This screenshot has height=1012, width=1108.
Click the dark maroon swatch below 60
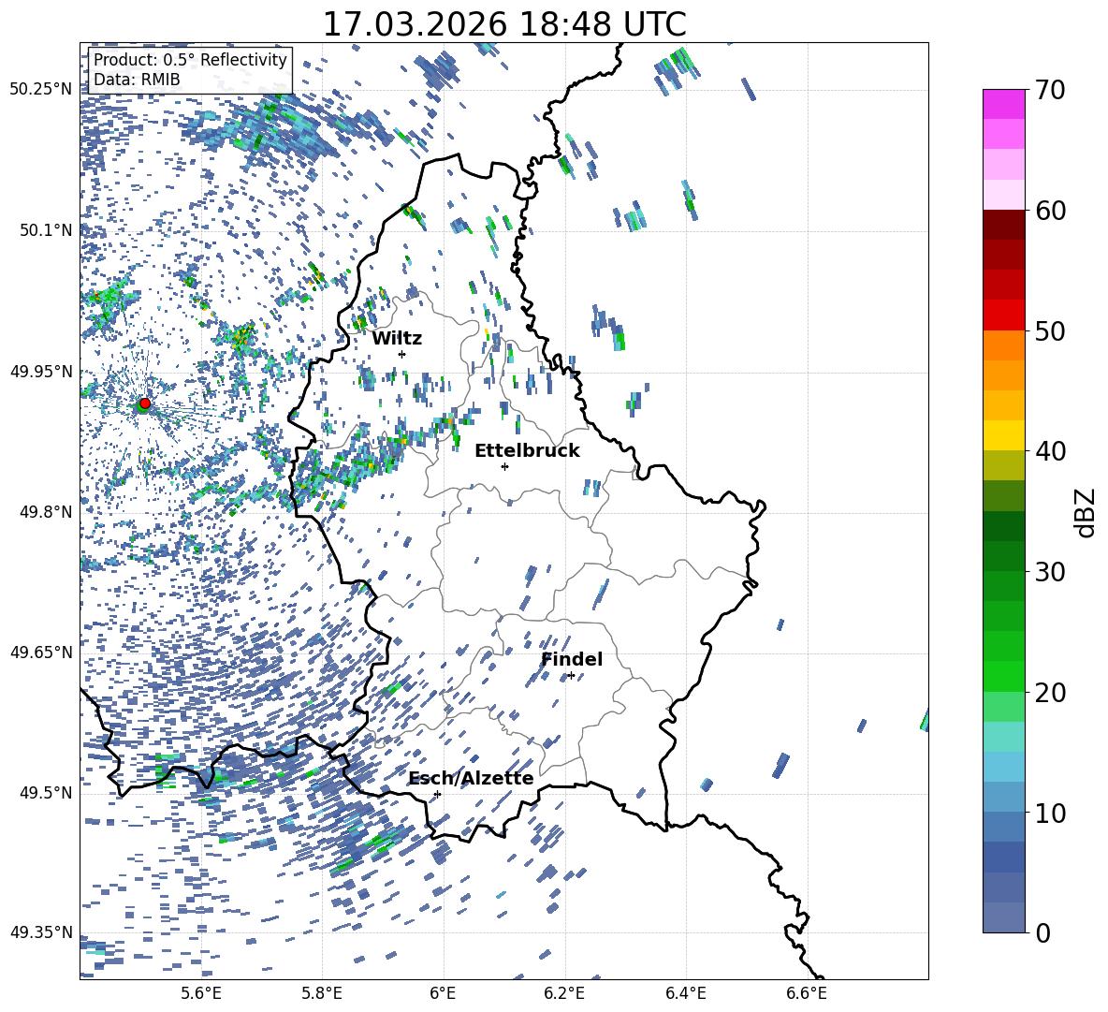1004,225
